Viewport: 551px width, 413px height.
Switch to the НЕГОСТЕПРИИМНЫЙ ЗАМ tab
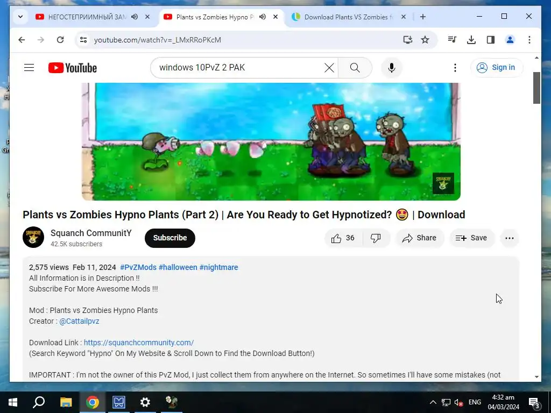(87, 17)
